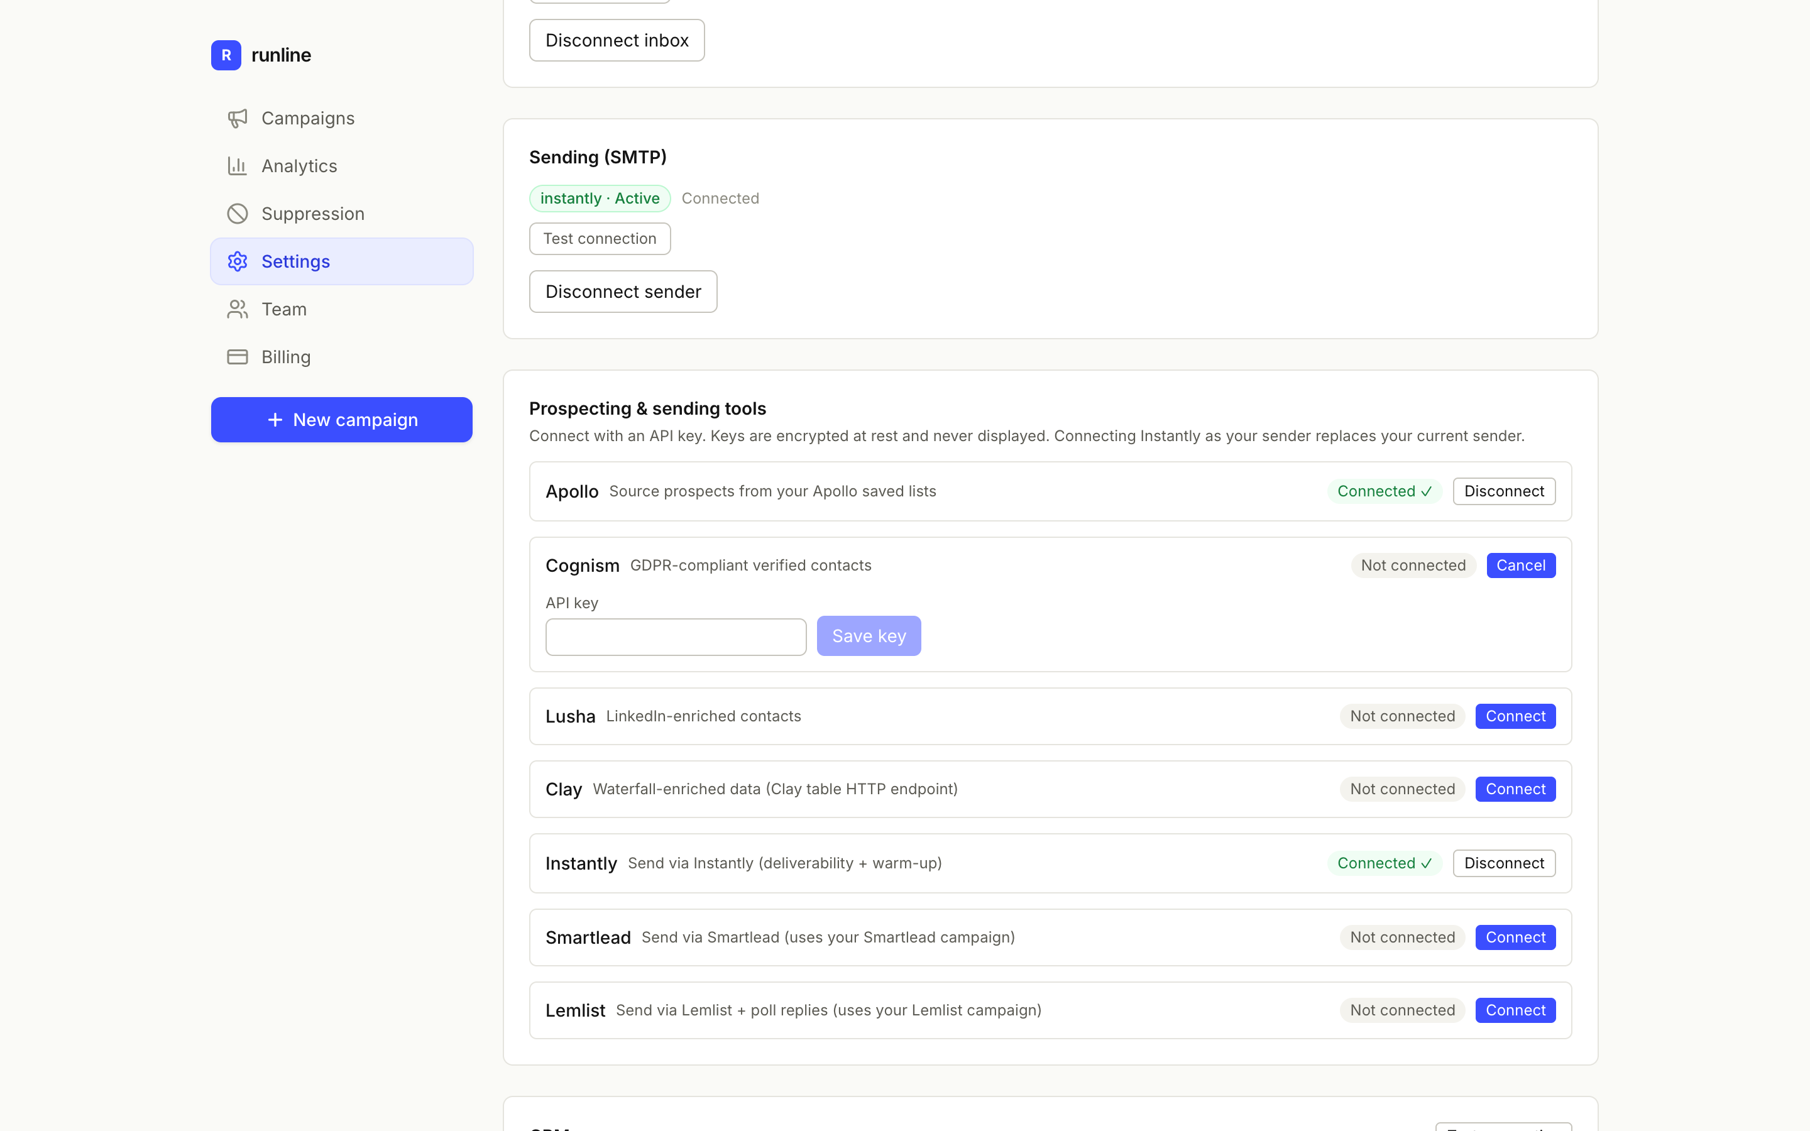This screenshot has width=1810, height=1131.
Task: Click 'Source prospects from your Apollo saved lists'
Action: click(x=772, y=491)
